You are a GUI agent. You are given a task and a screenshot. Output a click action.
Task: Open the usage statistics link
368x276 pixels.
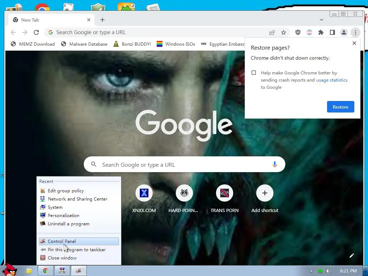tap(332, 80)
